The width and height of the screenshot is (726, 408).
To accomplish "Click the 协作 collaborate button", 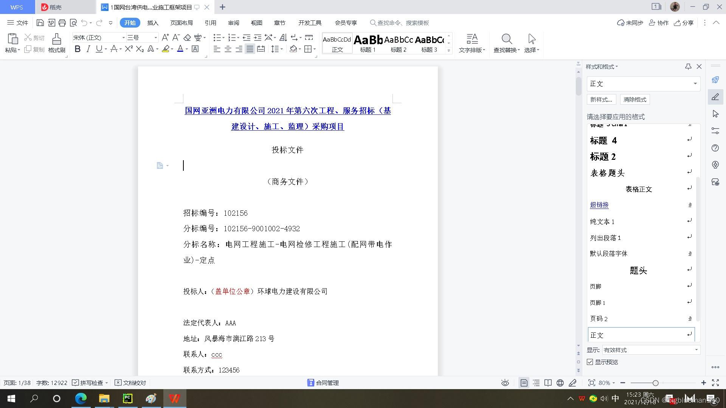I will [659, 23].
